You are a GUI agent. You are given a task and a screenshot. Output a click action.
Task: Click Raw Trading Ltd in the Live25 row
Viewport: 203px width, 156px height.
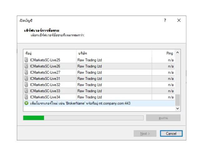[90, 60]
